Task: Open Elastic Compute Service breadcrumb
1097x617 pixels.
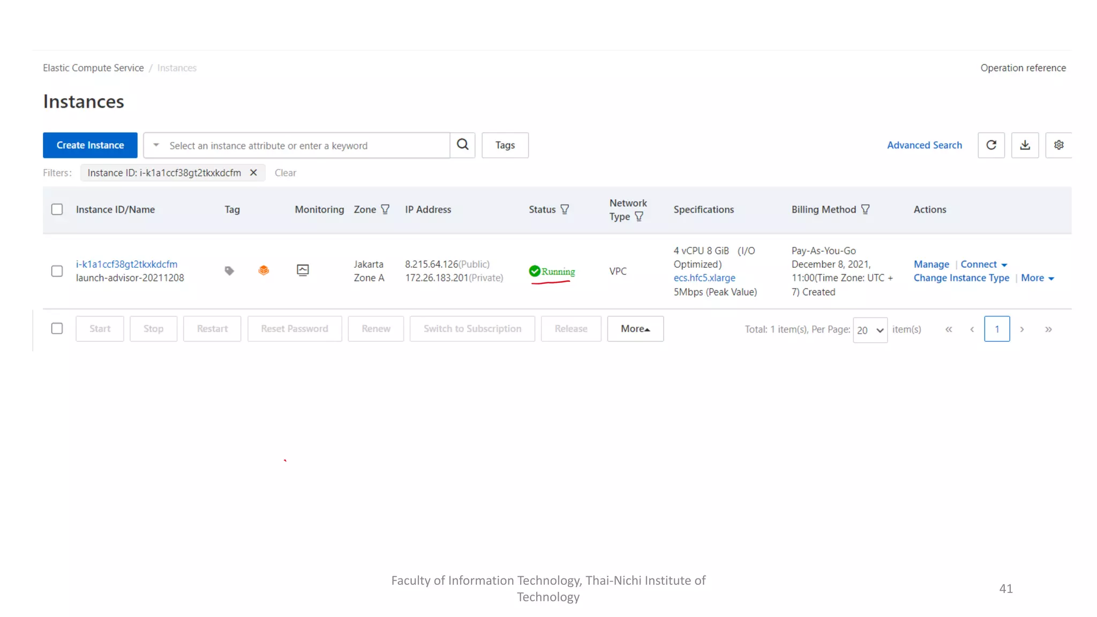Action: coord(93,68)
